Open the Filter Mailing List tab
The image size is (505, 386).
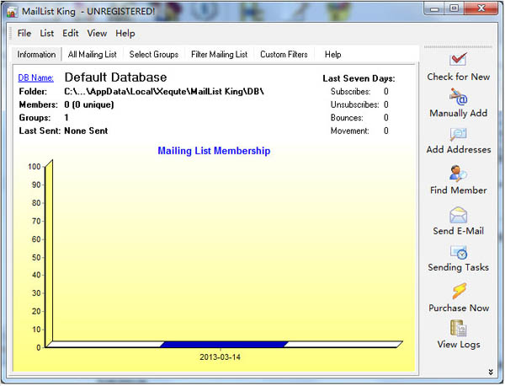pyautogui.click(x=219, y=55)
